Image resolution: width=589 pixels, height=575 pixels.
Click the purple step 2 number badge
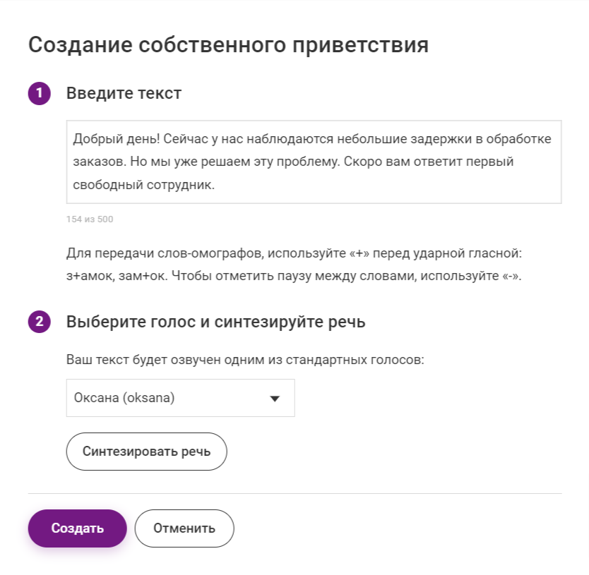pos(39,322)
